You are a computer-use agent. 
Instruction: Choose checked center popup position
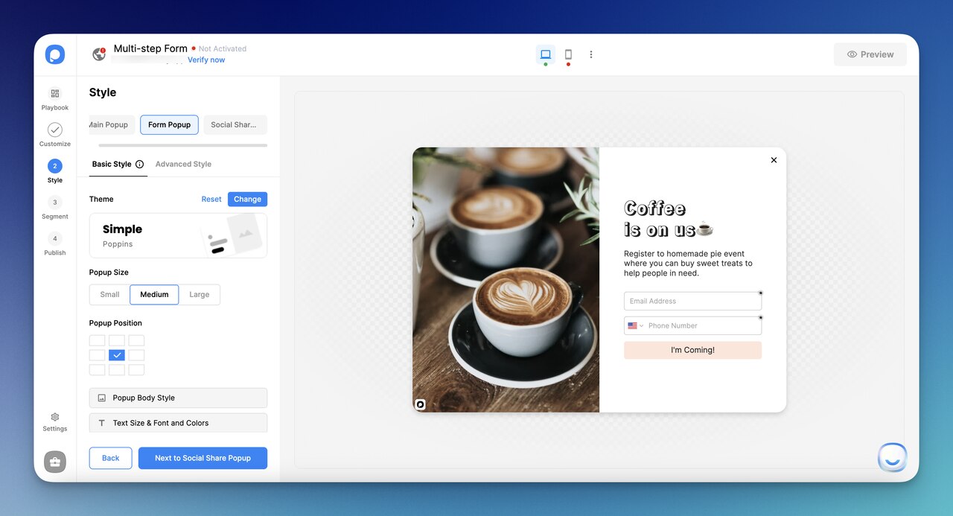click(117, 355)
